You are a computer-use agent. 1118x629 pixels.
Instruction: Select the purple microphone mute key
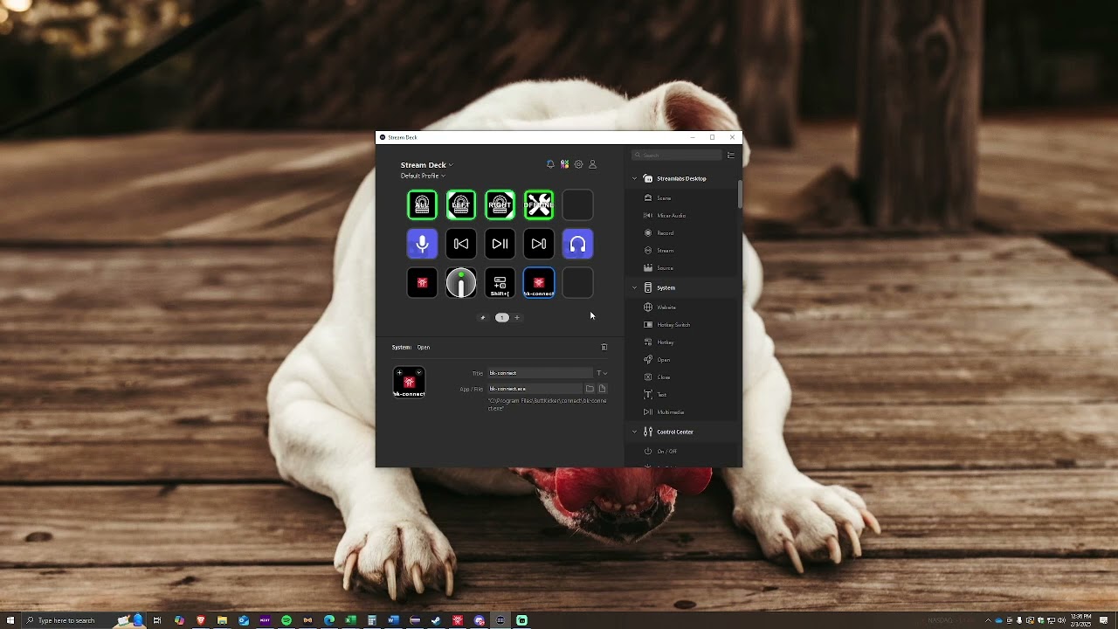click(422, 244)
